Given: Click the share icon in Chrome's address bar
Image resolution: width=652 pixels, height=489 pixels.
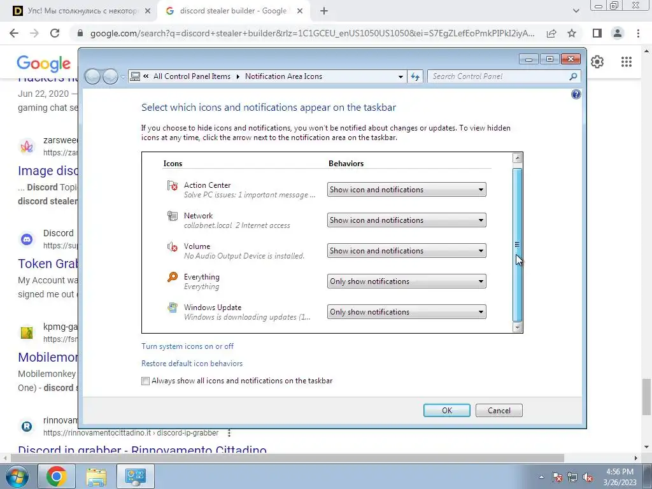Looking at the screenshot, I should pyautogui.click(x=551, y=33).
